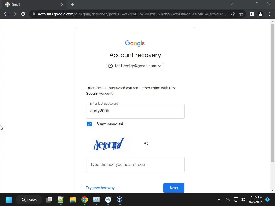This screenshot has width=275, height=206.
Task: Choose Try another way link
Action: point(100,188)
